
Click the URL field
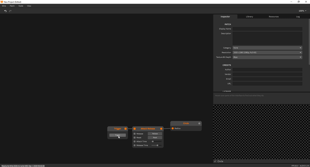pyautogui.click(x=267, y=83)
